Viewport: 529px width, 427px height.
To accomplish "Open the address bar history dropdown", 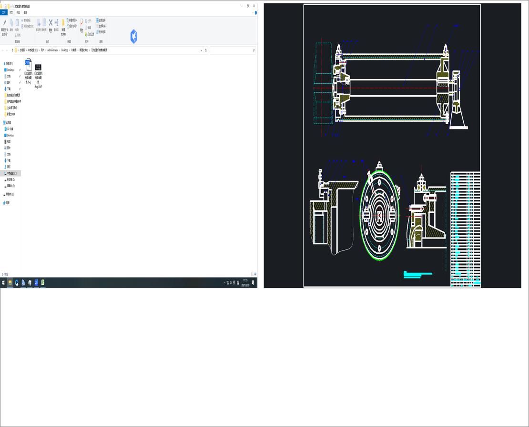I will point(201,50).
